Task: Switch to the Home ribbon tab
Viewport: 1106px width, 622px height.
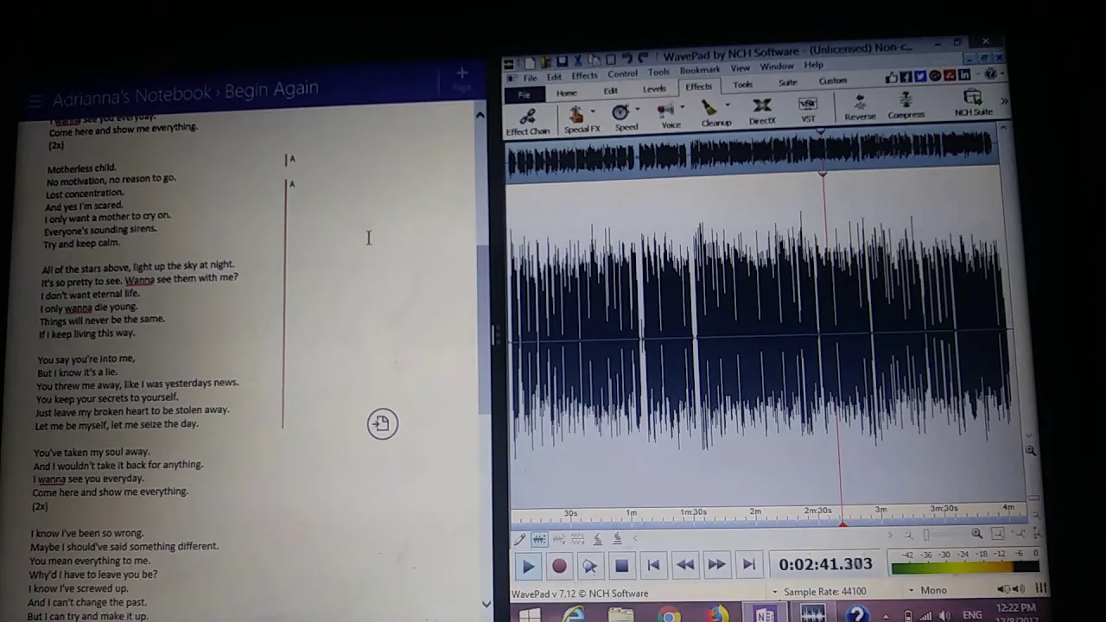Action: 567,92
